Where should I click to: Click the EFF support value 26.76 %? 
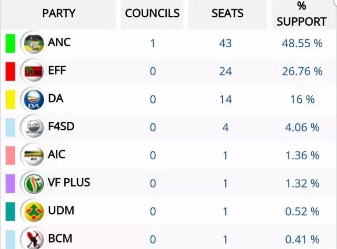click(x=302, y=71)
